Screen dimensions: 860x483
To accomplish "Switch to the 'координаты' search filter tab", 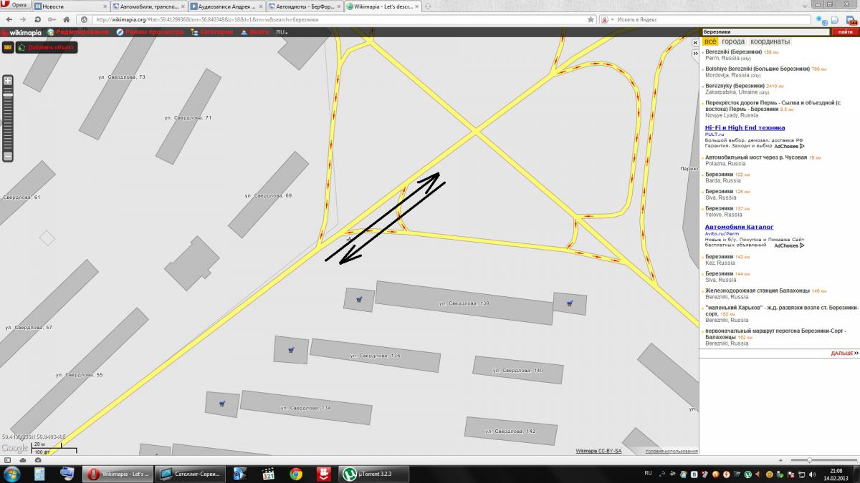I will tap(770, 42).
